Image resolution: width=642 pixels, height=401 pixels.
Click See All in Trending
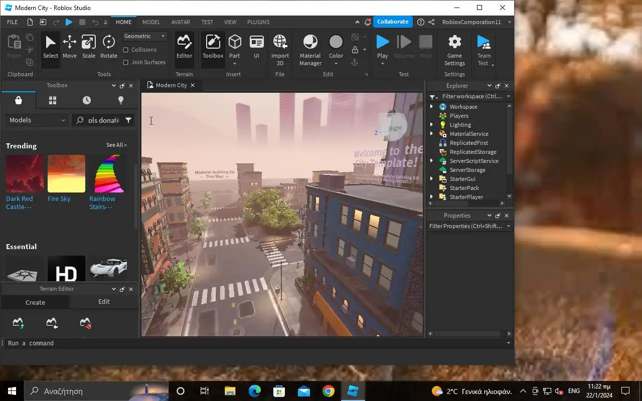(116, 145)
